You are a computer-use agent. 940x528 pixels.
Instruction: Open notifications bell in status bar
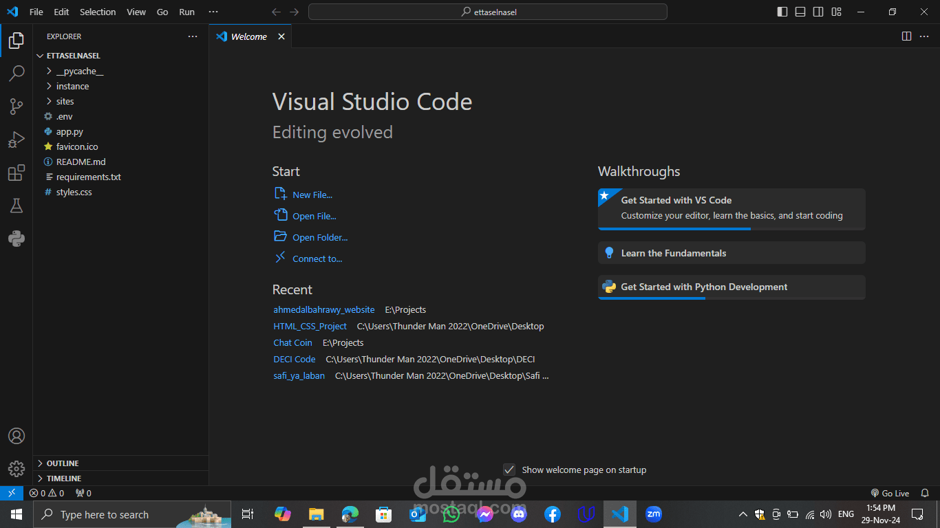tap(926, 493)
